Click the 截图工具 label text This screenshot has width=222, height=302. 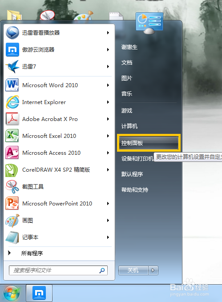(33, 187)
